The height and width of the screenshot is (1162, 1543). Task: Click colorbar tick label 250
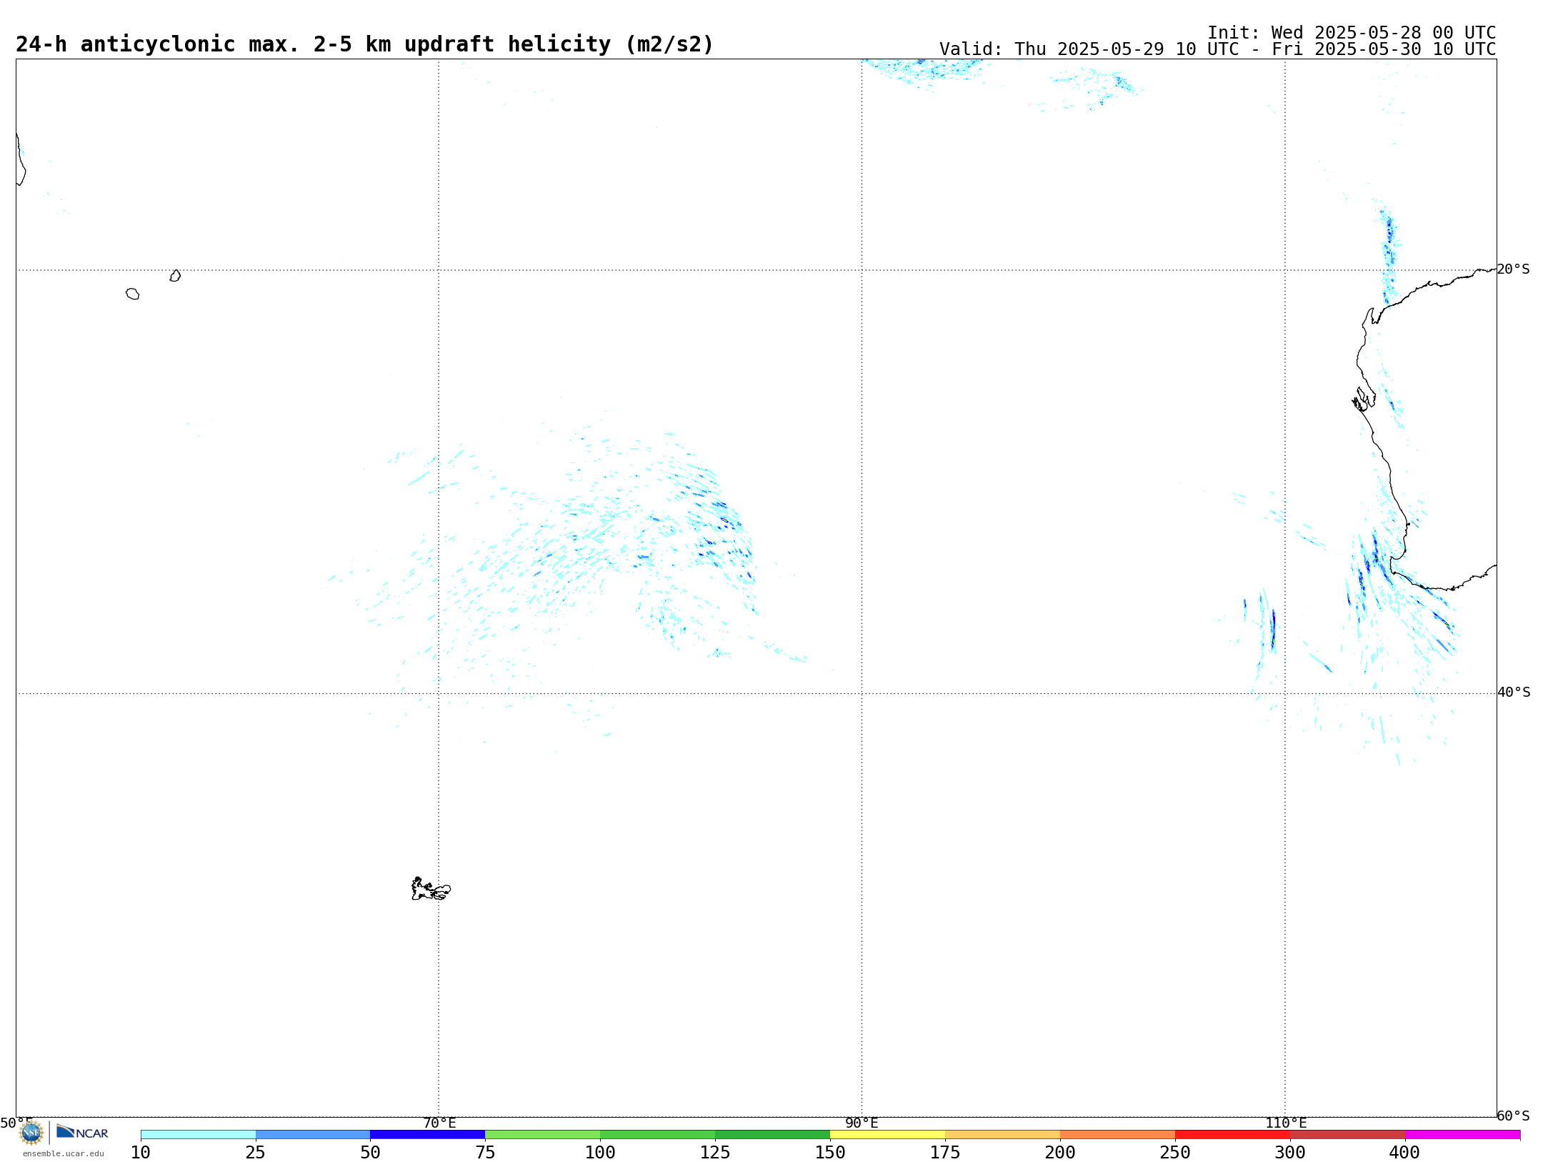point(1175,1153)
